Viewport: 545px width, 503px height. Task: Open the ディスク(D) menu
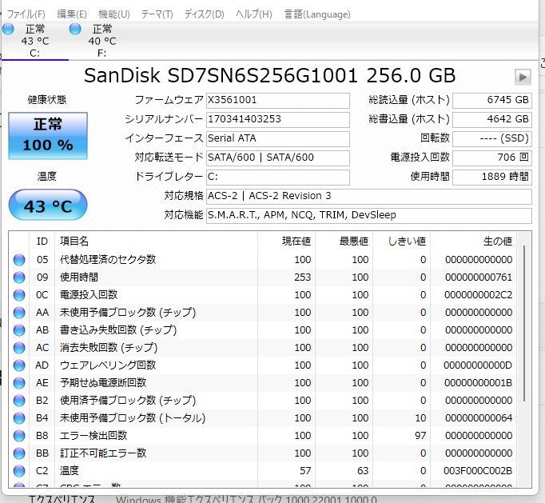204,14
